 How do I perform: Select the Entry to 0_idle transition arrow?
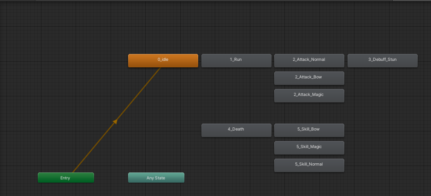115,121
